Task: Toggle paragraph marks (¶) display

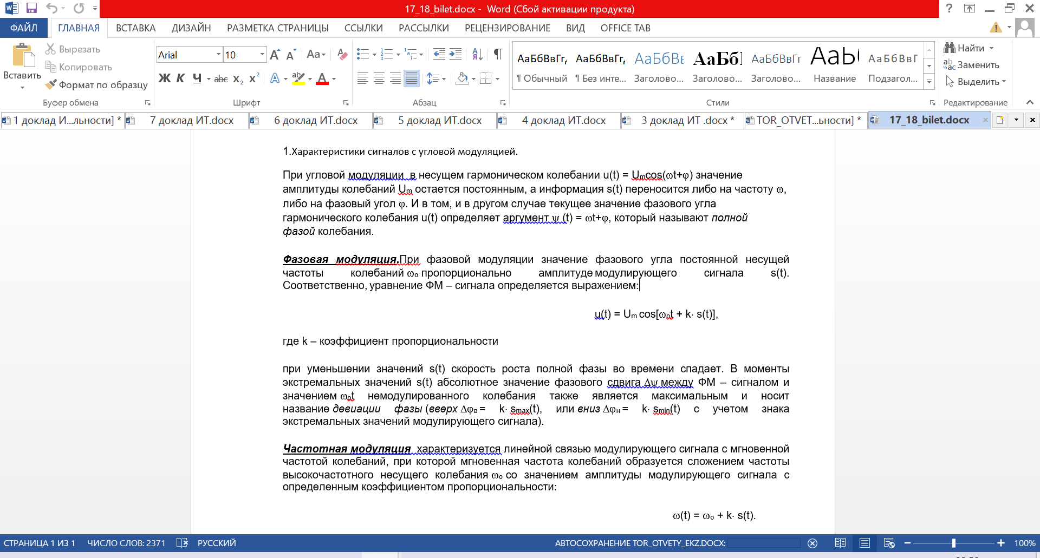Action: [x=498, y=54]
